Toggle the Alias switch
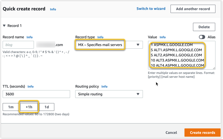The image size is (223, 139). click(x=202, y=37)
